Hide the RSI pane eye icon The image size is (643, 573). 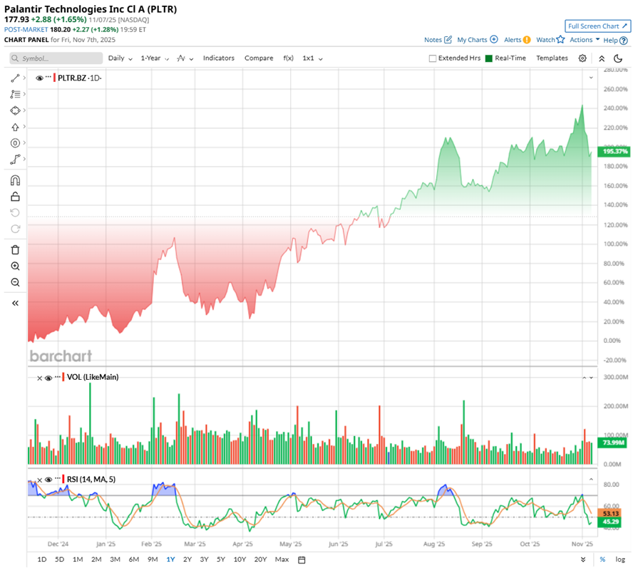[48, 480]
